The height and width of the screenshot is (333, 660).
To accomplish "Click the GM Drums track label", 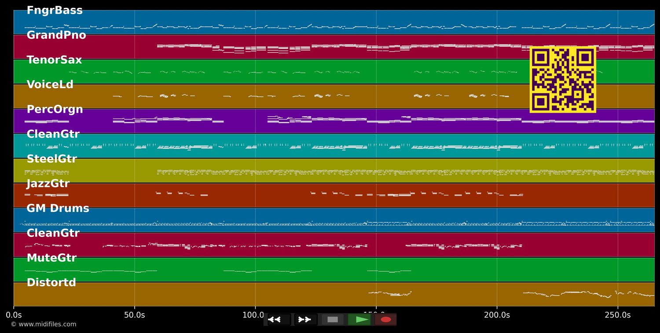I will pos(58,208).
